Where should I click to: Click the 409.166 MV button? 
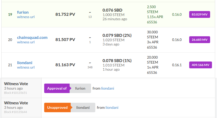(x=201, y=65)
